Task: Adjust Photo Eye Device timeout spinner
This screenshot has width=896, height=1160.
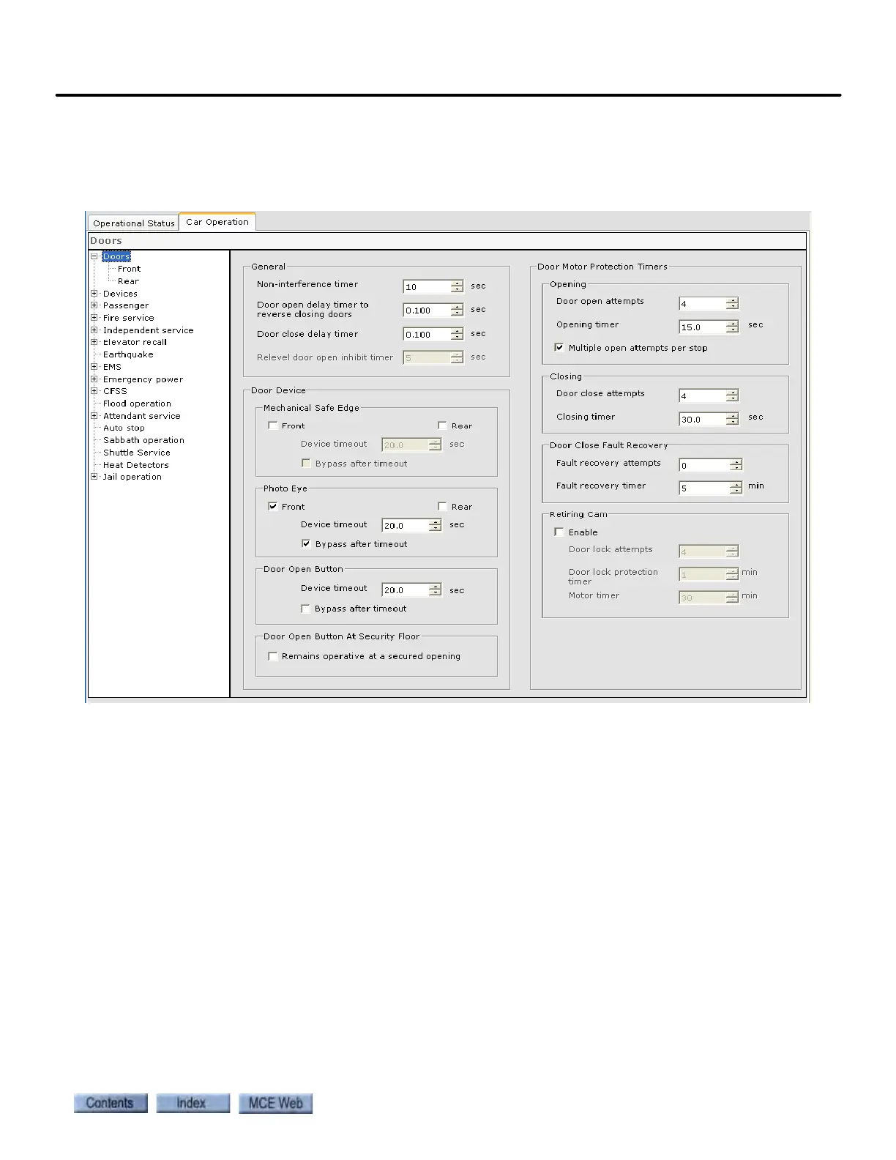Action: pyautogui.click(x=436, y=525)
